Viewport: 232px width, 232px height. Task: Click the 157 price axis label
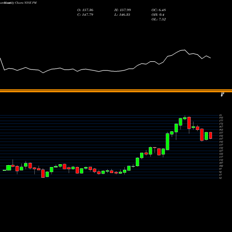(x=221, y=133)
